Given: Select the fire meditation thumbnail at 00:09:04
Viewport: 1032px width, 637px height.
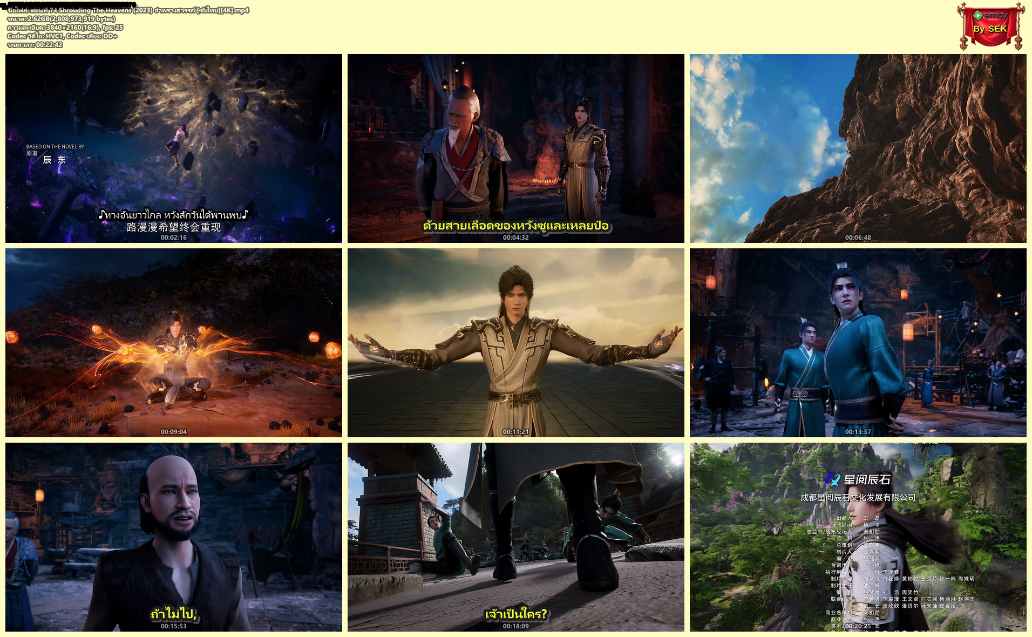Looking at the screenshot, I should coord(174,343).
